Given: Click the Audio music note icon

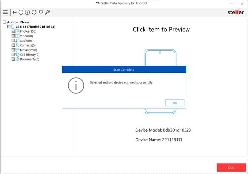Looking at the screenshot, I should click(17, 41).
